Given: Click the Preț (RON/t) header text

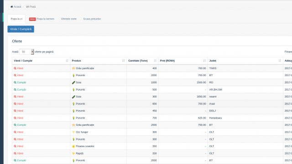Looking at the screenshot, I should tap(167, 61).
